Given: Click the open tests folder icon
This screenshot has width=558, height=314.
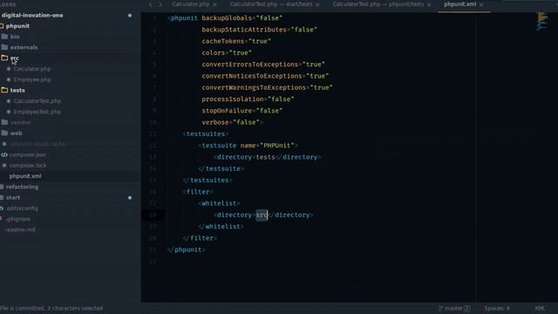Looking at the screenshot, I should click(x=4, y=90).
